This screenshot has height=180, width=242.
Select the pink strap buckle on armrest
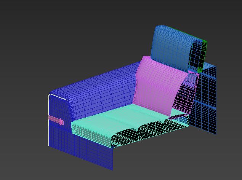[x=57, y=120]
